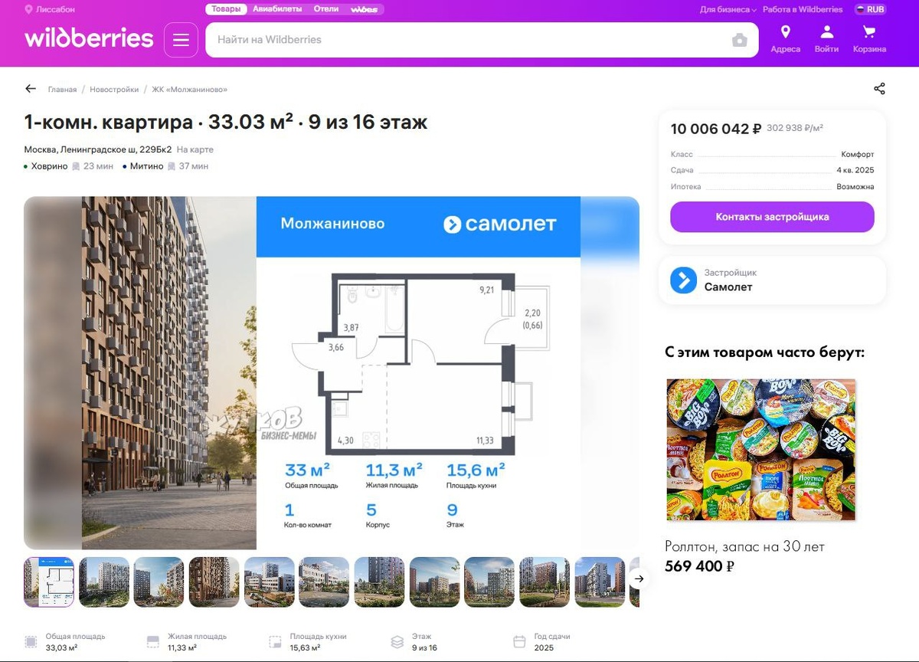
Task: Click the Митино metro station label
Action: [x=146, y=166]
